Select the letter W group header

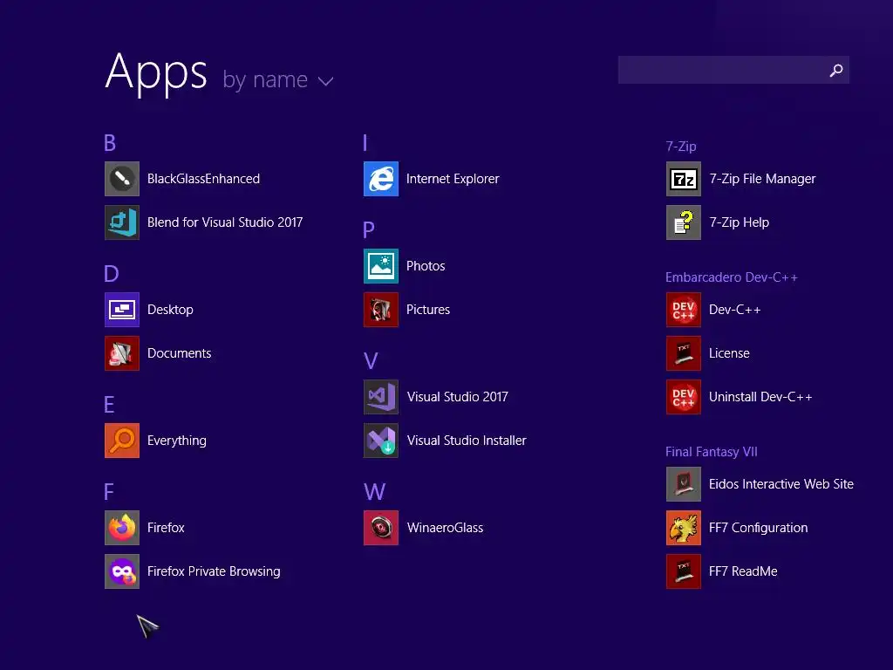375,492
